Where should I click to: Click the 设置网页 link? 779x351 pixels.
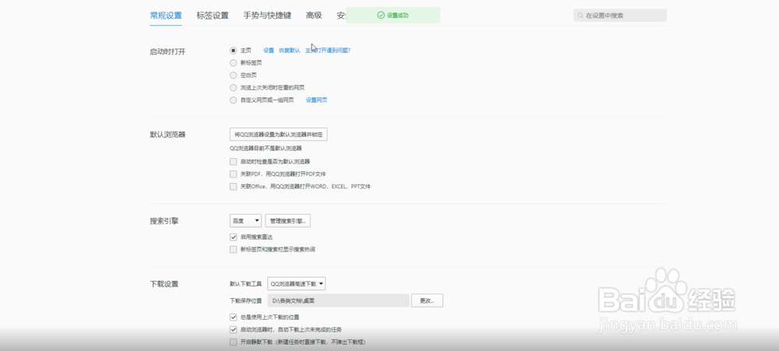click(316, 100)
